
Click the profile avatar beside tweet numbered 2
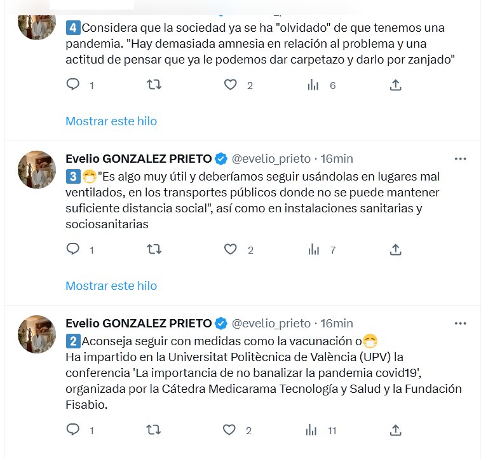pos(37,334)
